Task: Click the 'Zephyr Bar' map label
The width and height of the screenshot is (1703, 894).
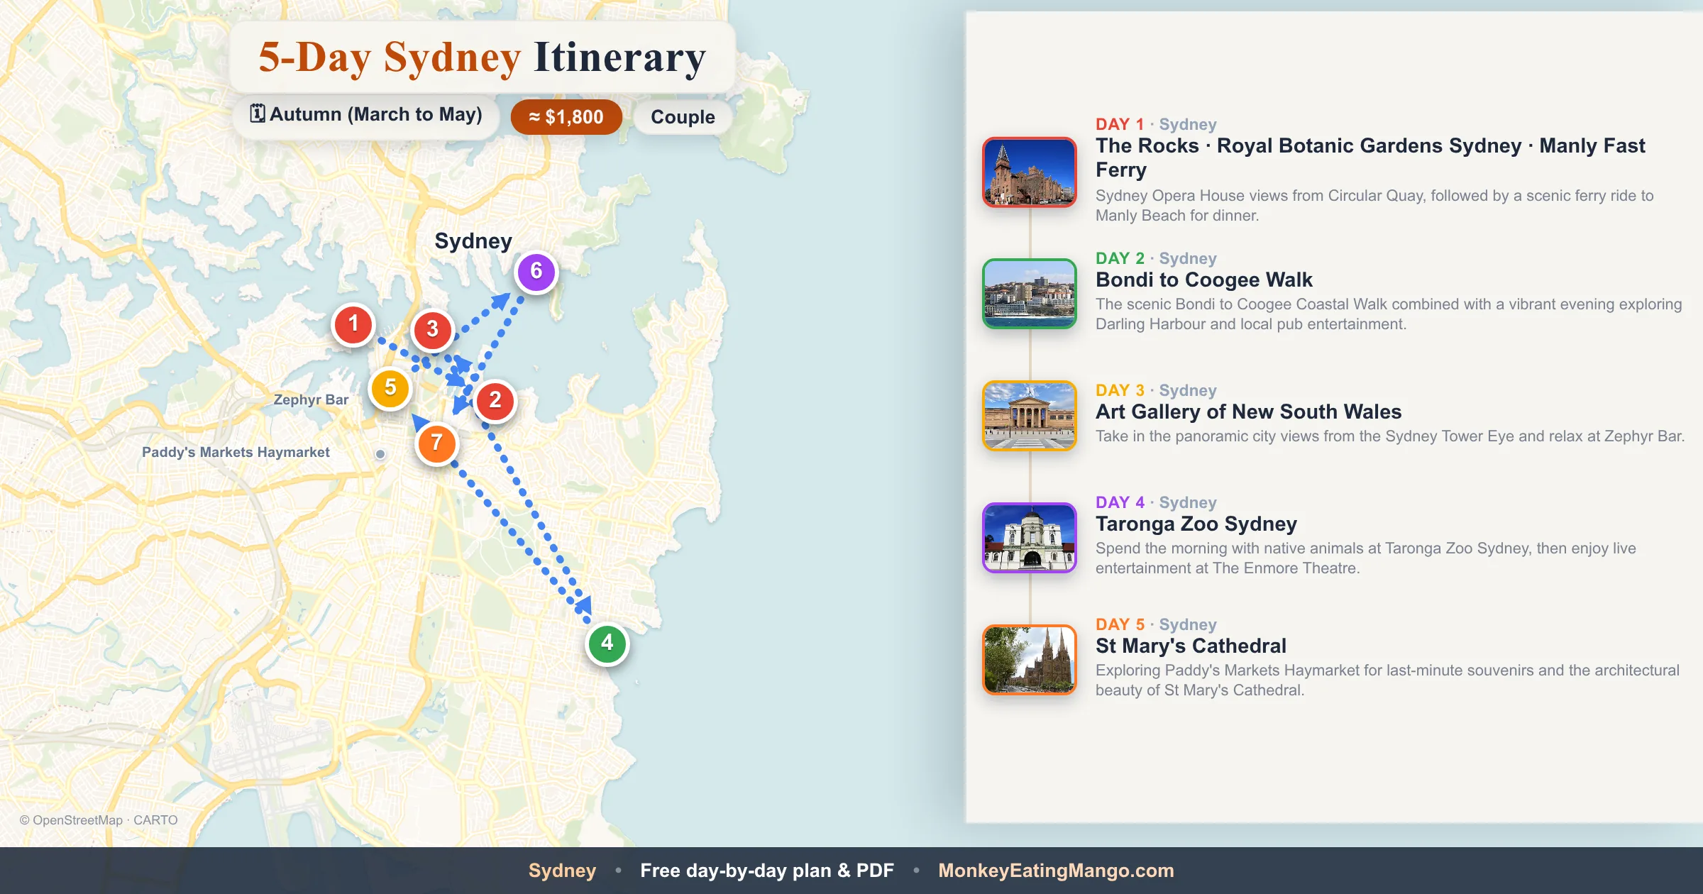Action: [311, 399]
